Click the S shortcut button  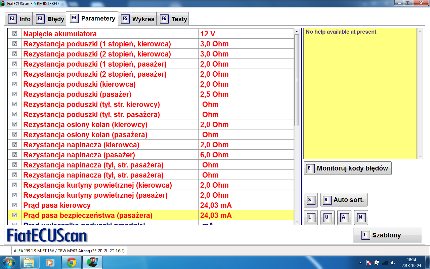(310, 200)
